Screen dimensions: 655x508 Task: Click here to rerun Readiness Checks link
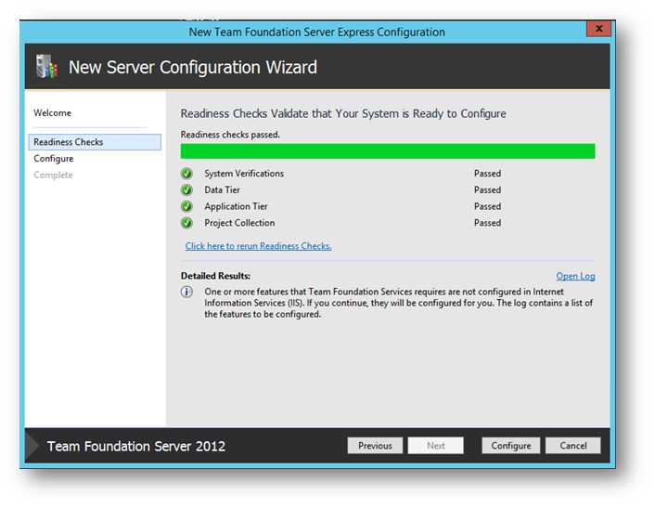(259, 246)
